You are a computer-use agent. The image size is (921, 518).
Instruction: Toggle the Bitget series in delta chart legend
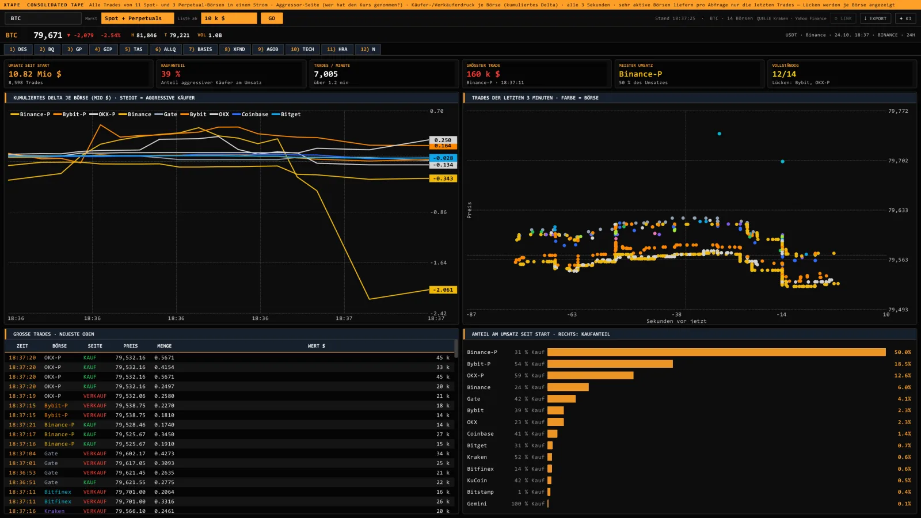(x=286, y=115)
